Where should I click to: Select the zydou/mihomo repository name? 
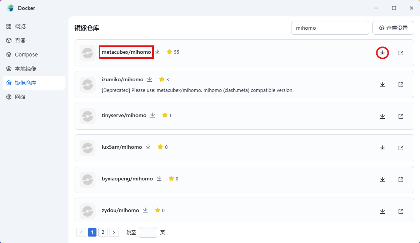tap(120, 210)
